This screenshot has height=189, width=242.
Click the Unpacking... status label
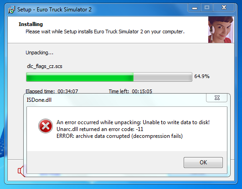pyautogui.click(x=40, y=52)
